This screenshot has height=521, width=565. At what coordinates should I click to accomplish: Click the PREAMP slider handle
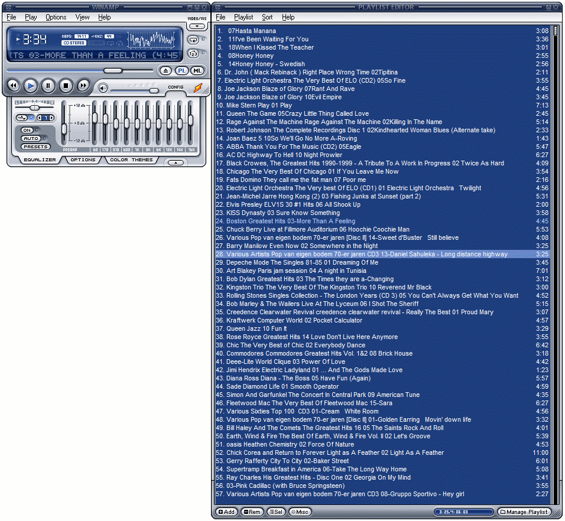64,129
